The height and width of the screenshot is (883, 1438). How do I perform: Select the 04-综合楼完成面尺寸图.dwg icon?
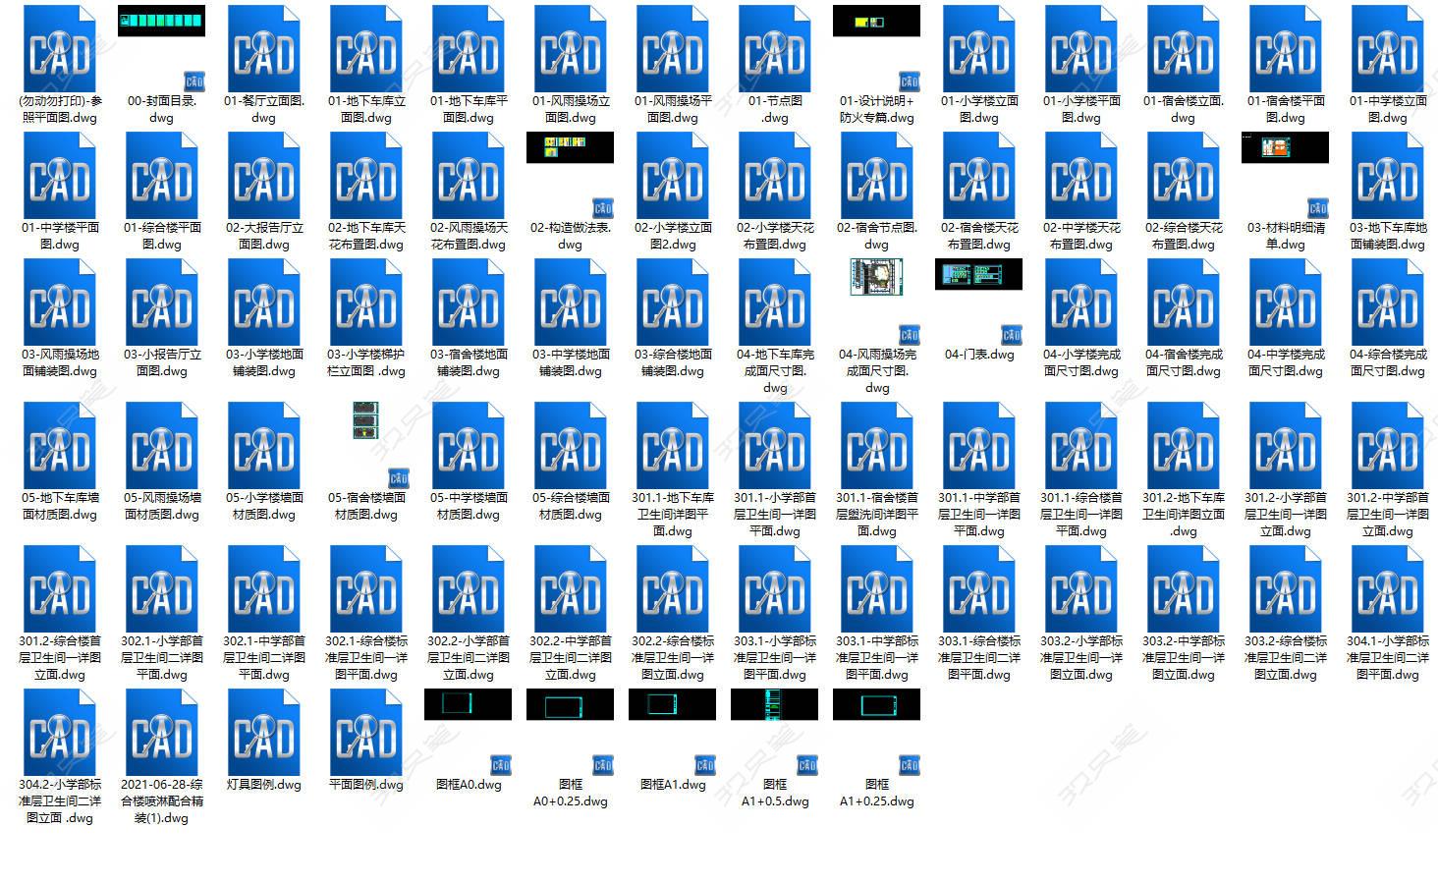point(1387,302)
